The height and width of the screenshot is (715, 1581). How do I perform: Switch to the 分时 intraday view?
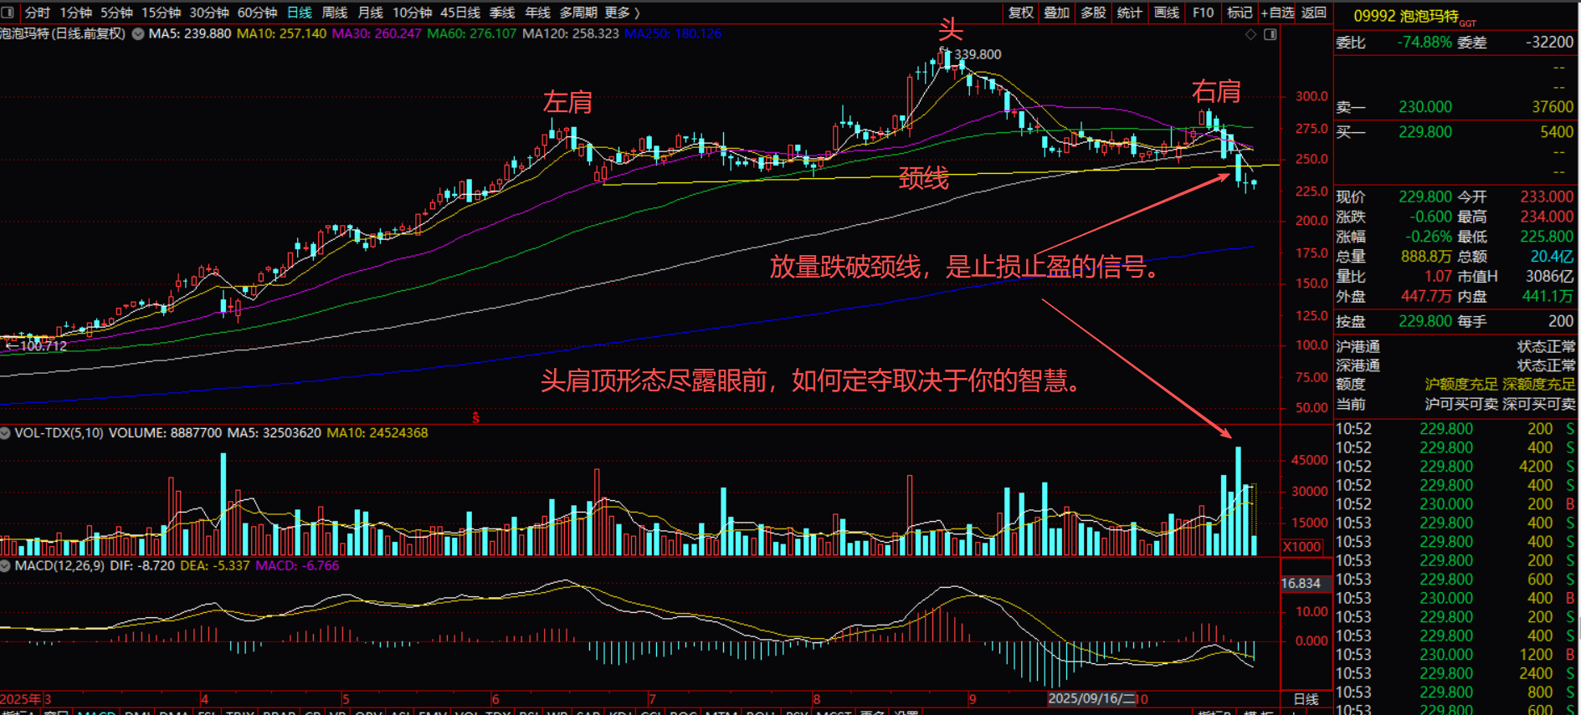pos(37,13)
